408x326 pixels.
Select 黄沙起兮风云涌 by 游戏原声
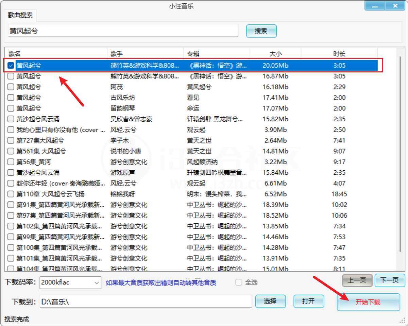pyautogui.click(x=191, y=172)
